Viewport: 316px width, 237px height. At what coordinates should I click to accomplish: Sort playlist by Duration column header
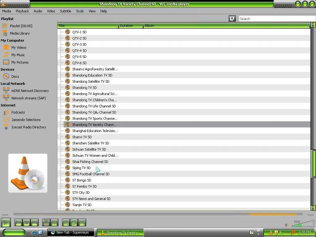[x=131, y=26]
